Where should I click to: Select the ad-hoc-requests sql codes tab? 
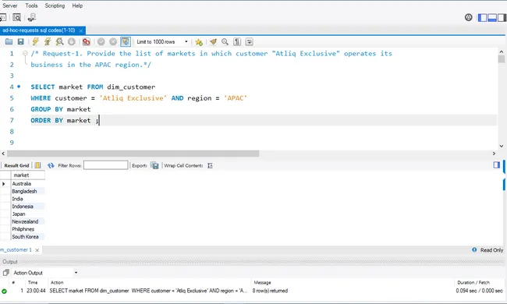[39, 30]
